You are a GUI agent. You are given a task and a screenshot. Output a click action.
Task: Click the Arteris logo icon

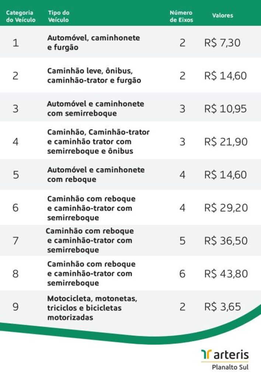pyautogui.click(x=206, y=355)
